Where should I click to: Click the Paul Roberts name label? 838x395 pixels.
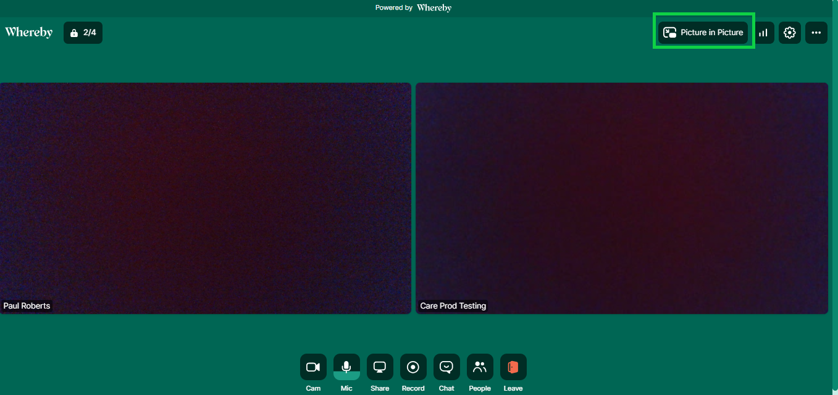point(27,306)
